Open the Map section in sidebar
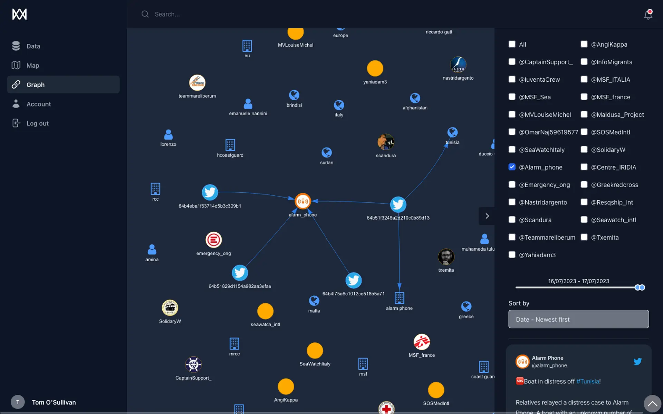The image size is (663, 414). pos(33,65)
